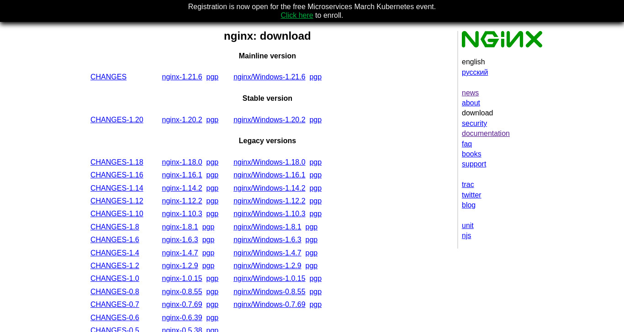The height and width of the screenshot is (332, 624).
Task: Open CHANGES-1.8 link
Action: tap(115, 227)
